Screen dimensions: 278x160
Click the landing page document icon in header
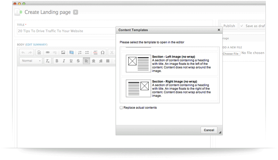click(18, 12)
